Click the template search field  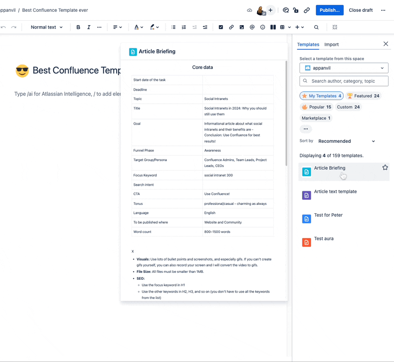(344, 81)
